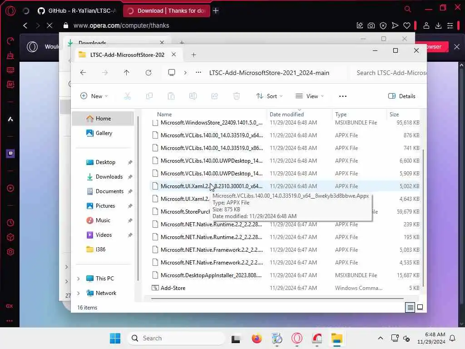Open Opera search tabs magnifier icon

pos(408,9)
